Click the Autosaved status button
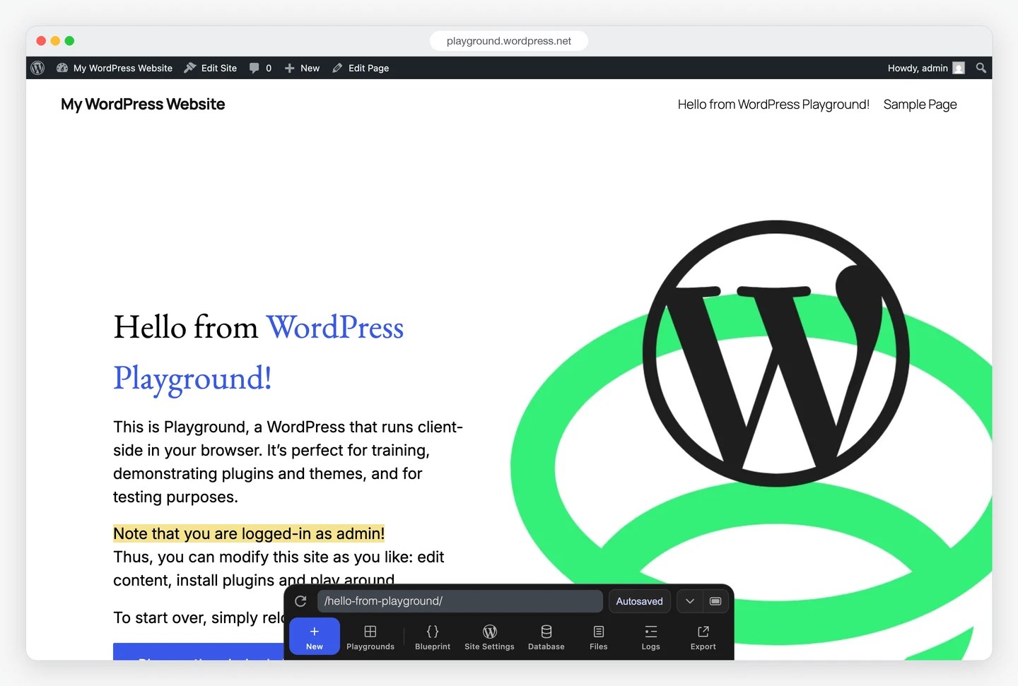1018x686 pixels. [639, 601]
